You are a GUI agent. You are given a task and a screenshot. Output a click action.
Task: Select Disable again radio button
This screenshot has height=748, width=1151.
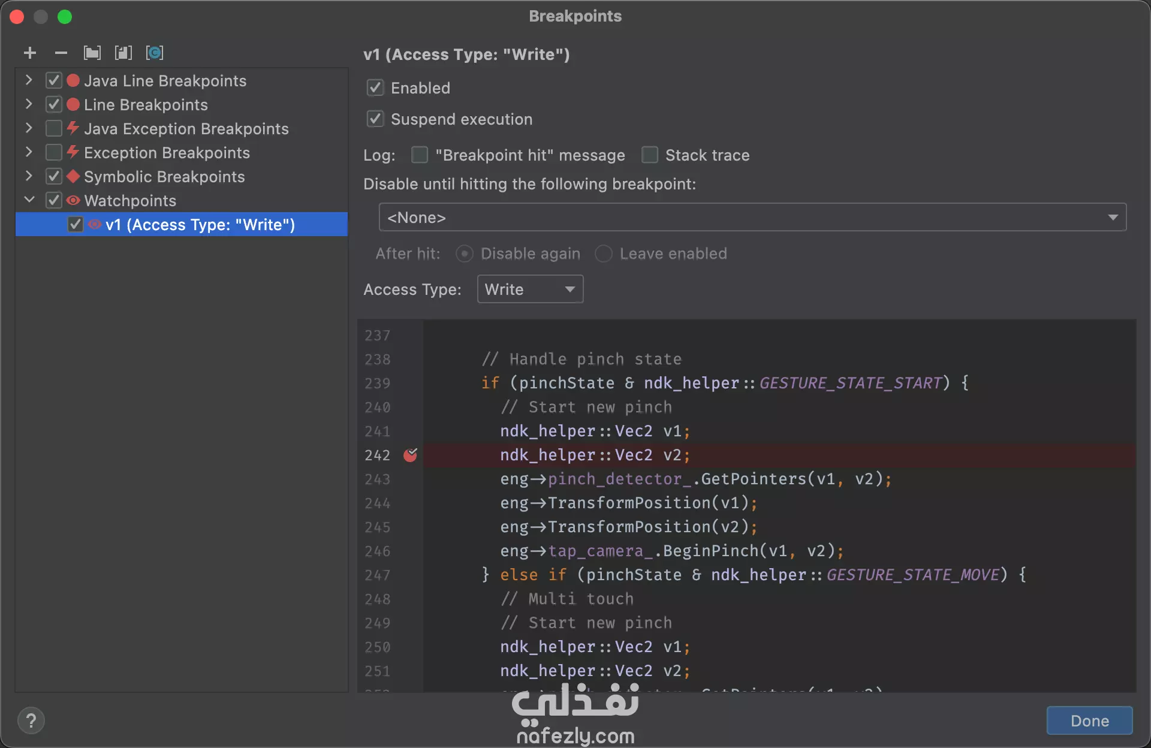point(464,254)
